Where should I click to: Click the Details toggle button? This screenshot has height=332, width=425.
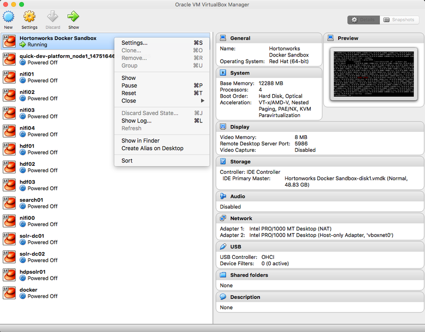[x=363, y=20]
